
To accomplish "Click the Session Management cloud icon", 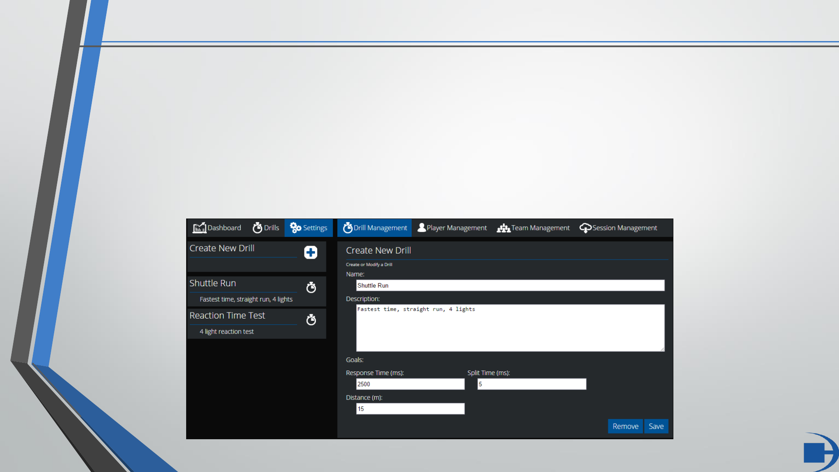I will pyautogui.click(x=585, y=228).
